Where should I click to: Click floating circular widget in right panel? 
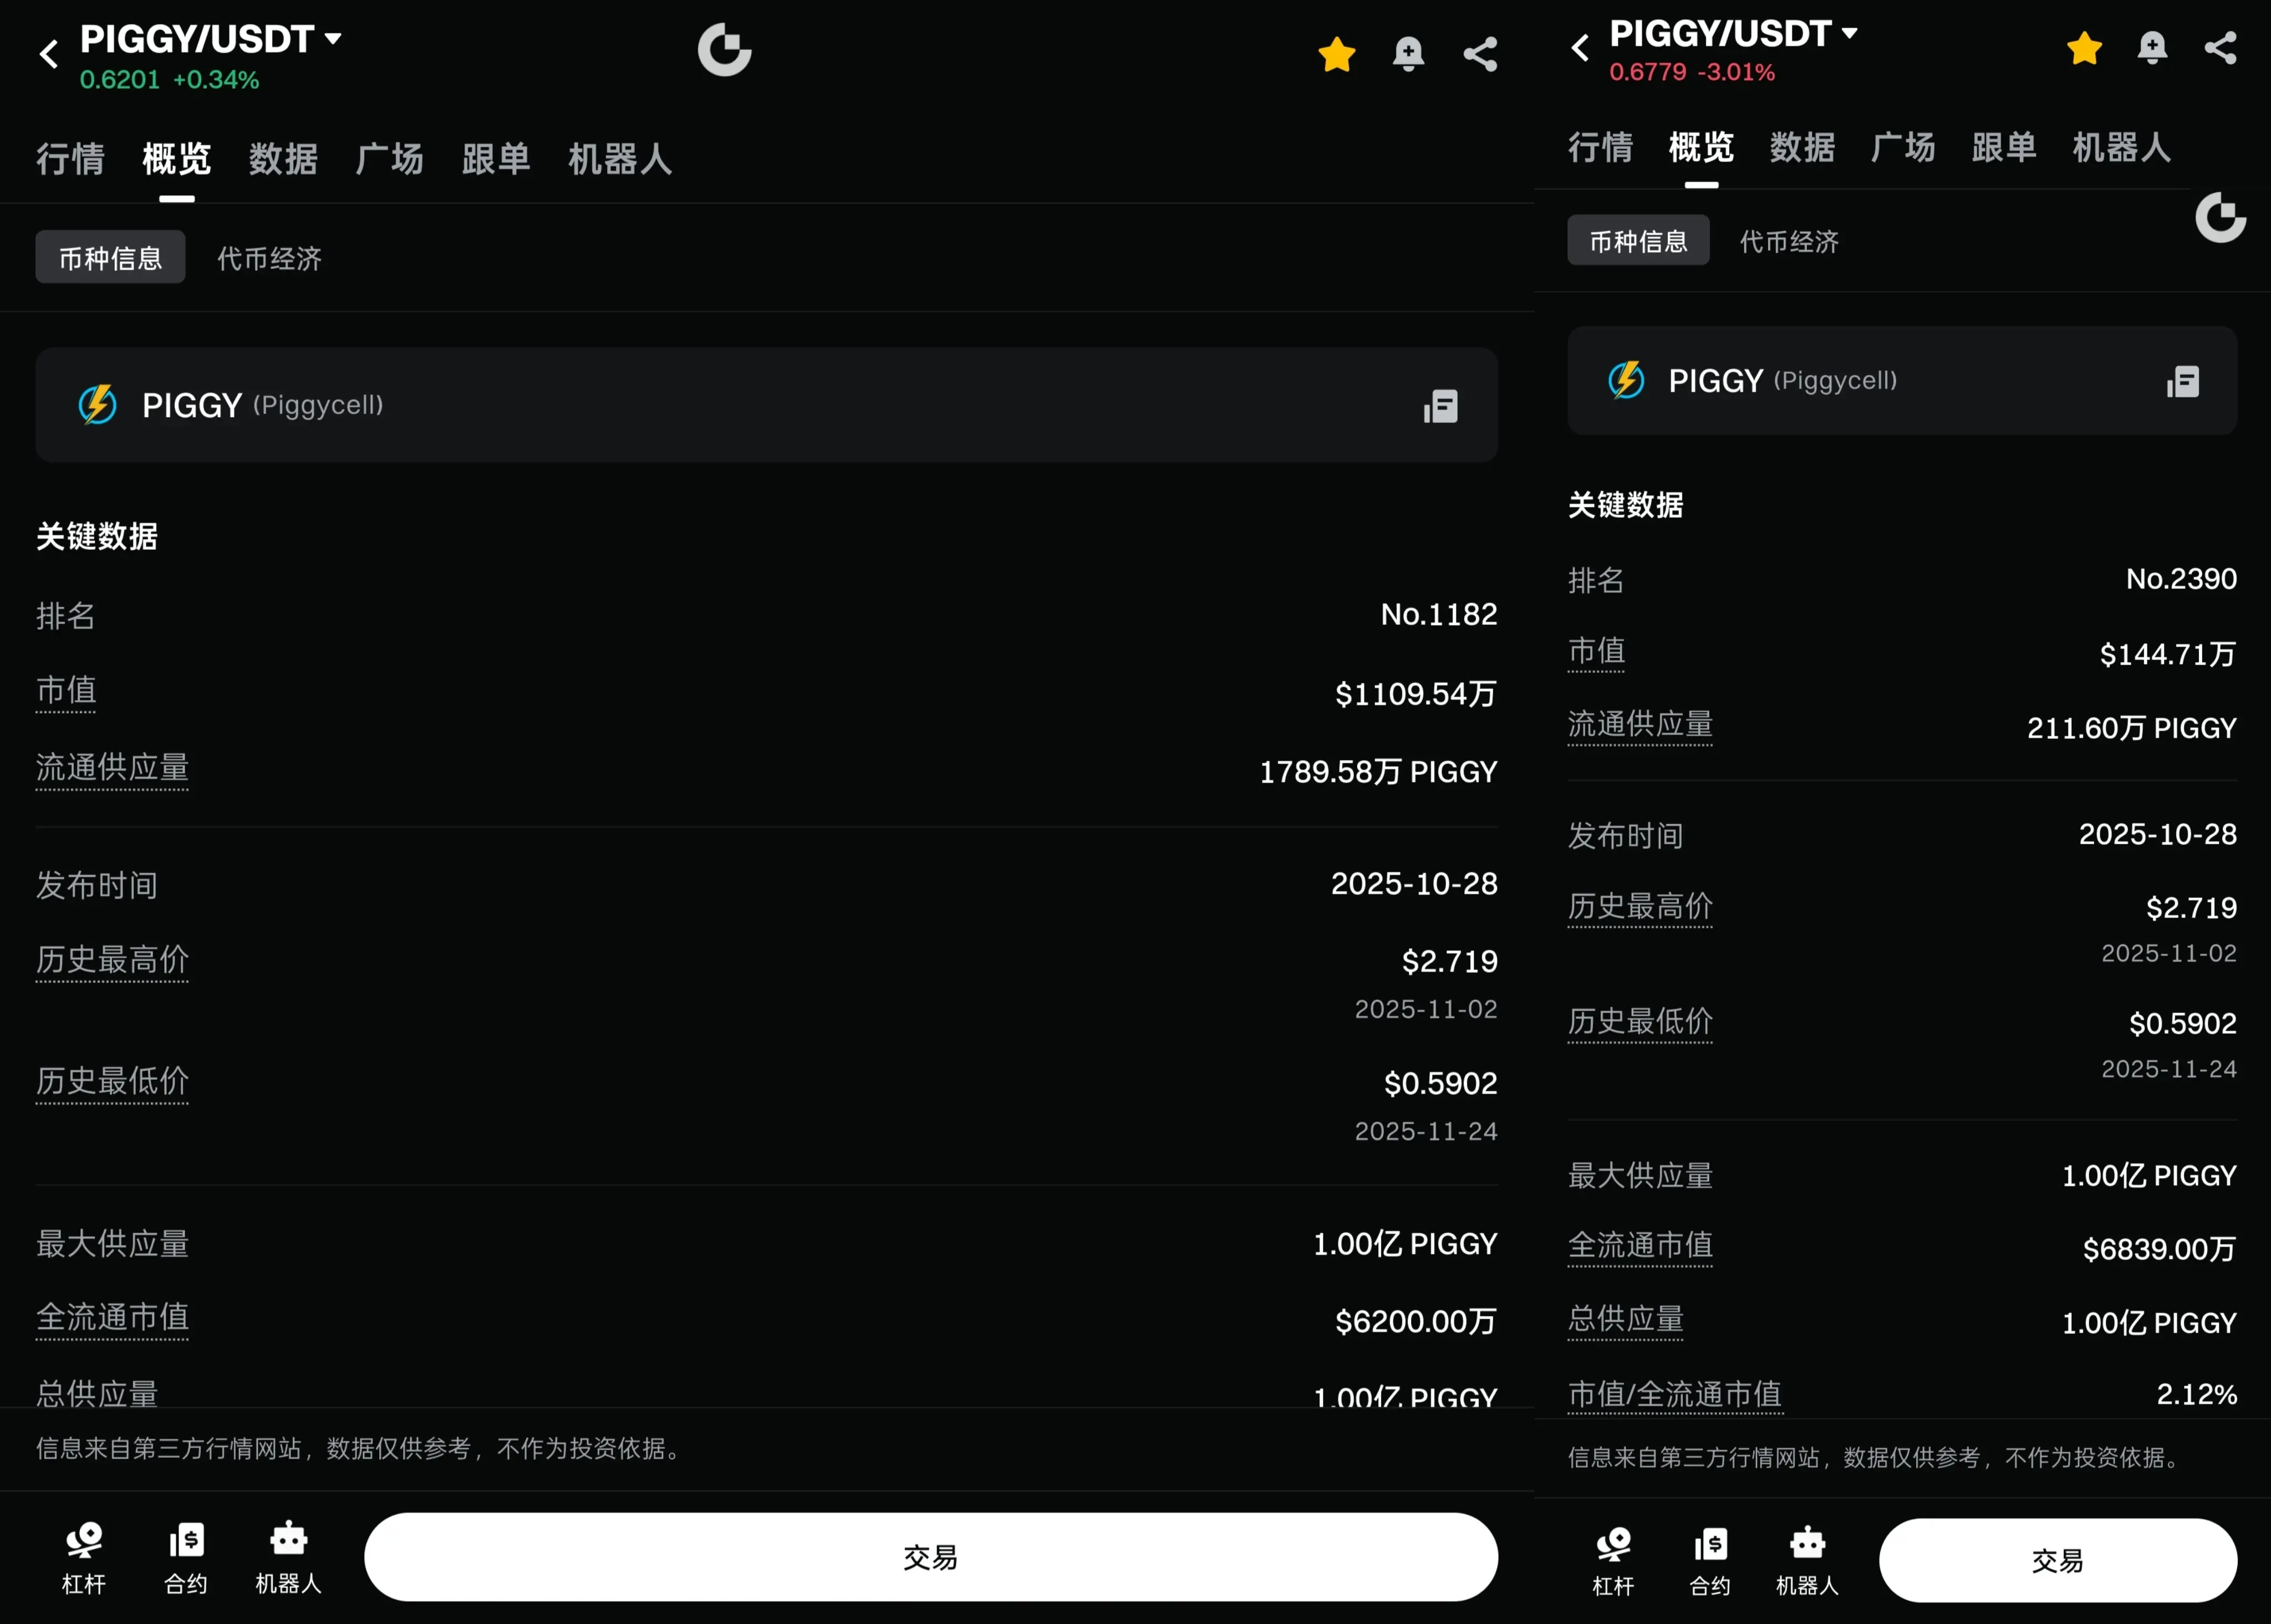click(x=2220, y=217)
